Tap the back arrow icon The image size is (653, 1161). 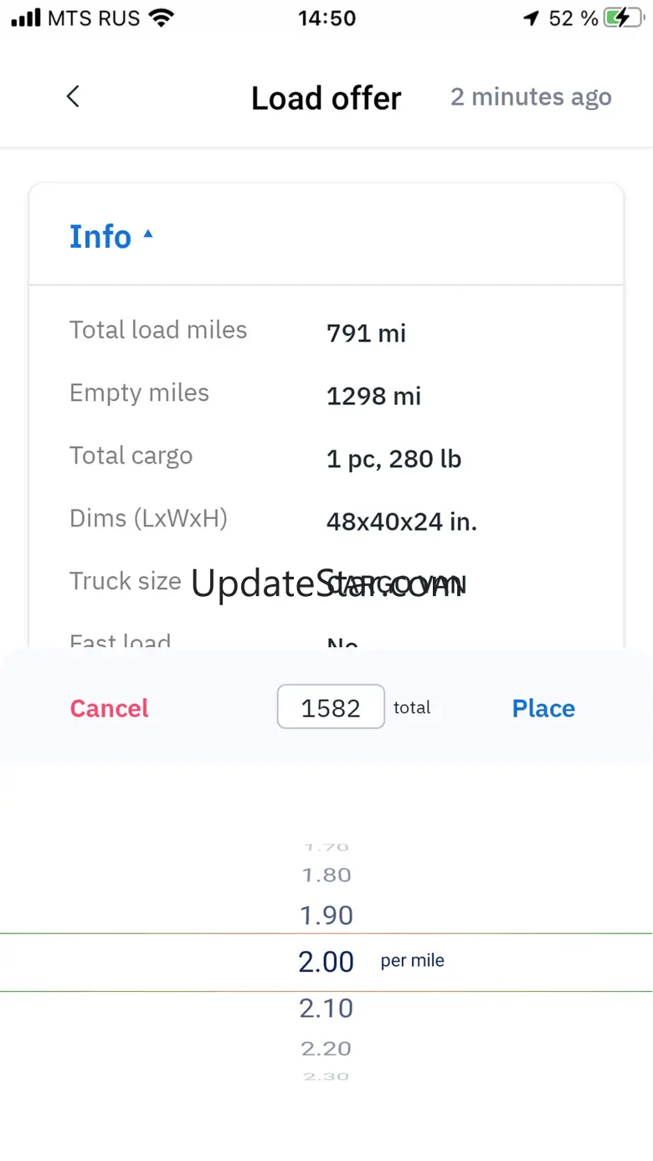pyautogui.click(x=73, y=96)
